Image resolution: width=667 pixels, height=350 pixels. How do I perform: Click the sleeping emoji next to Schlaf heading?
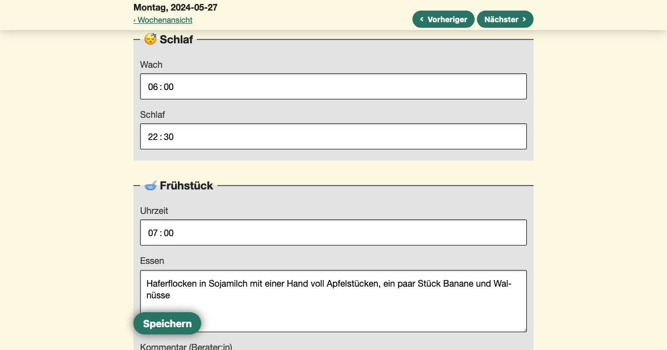pos(150,39)
